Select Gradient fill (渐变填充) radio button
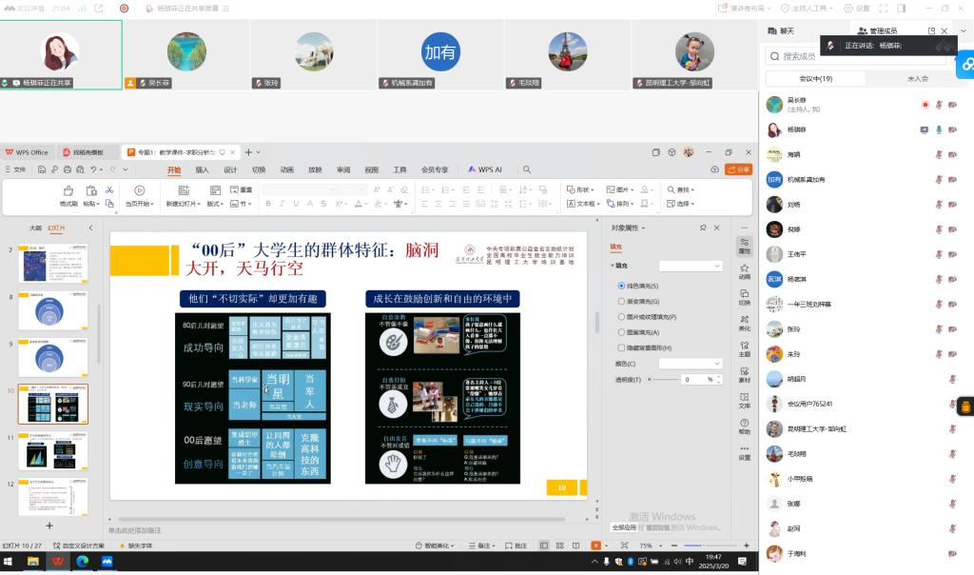974x575 pixels. pos(621,302)
